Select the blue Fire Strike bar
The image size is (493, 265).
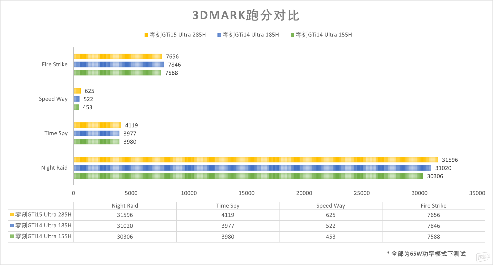tap(119, 64)
